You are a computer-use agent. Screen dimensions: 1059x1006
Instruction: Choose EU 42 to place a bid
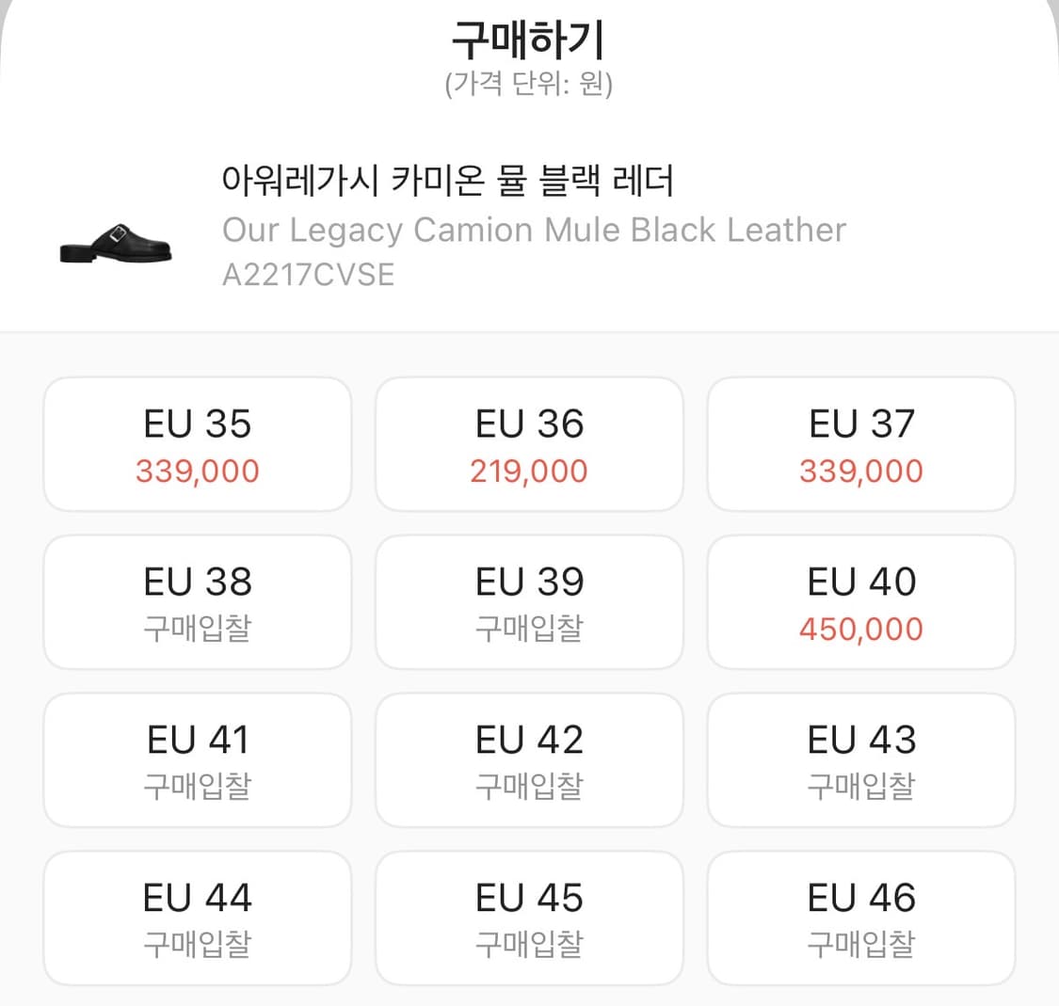coord(529,759)
